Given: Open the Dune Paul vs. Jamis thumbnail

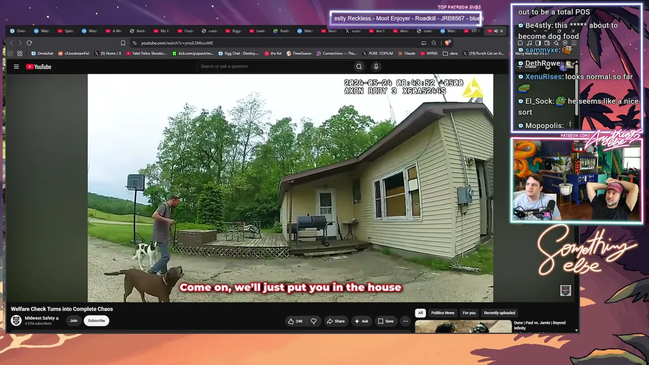Looking at the screenshot, I should (x=463, y=326).
